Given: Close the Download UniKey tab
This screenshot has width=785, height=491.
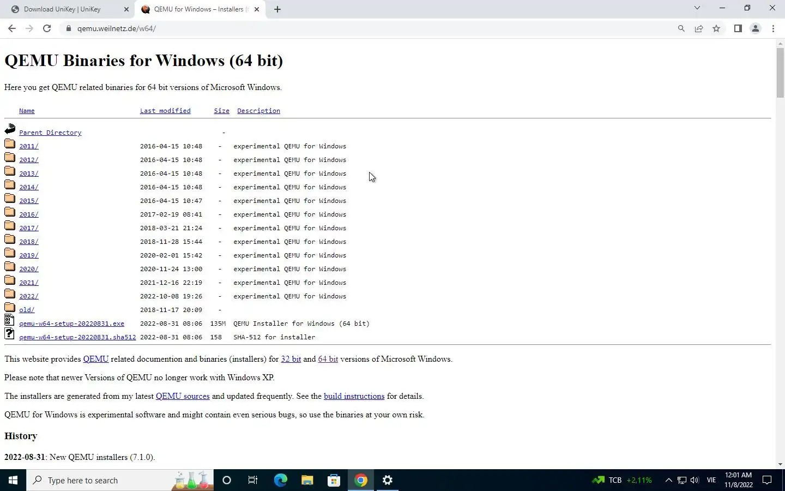Looking at the screenshot, I should pyautogui.click(x=126, y=9).
